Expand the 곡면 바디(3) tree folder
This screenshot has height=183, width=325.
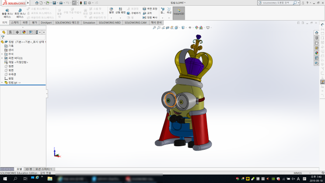[x=2, y=58]
